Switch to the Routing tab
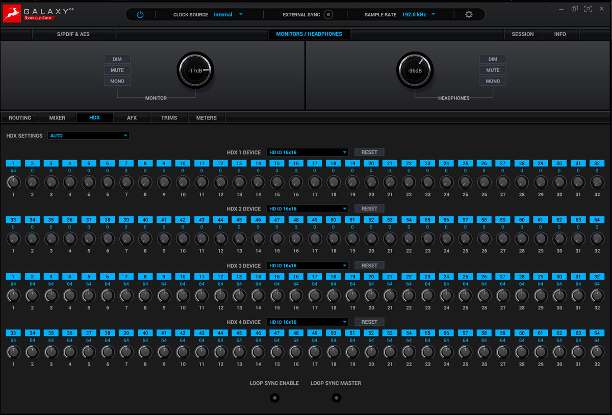612x415 pixels. point(20,118)
